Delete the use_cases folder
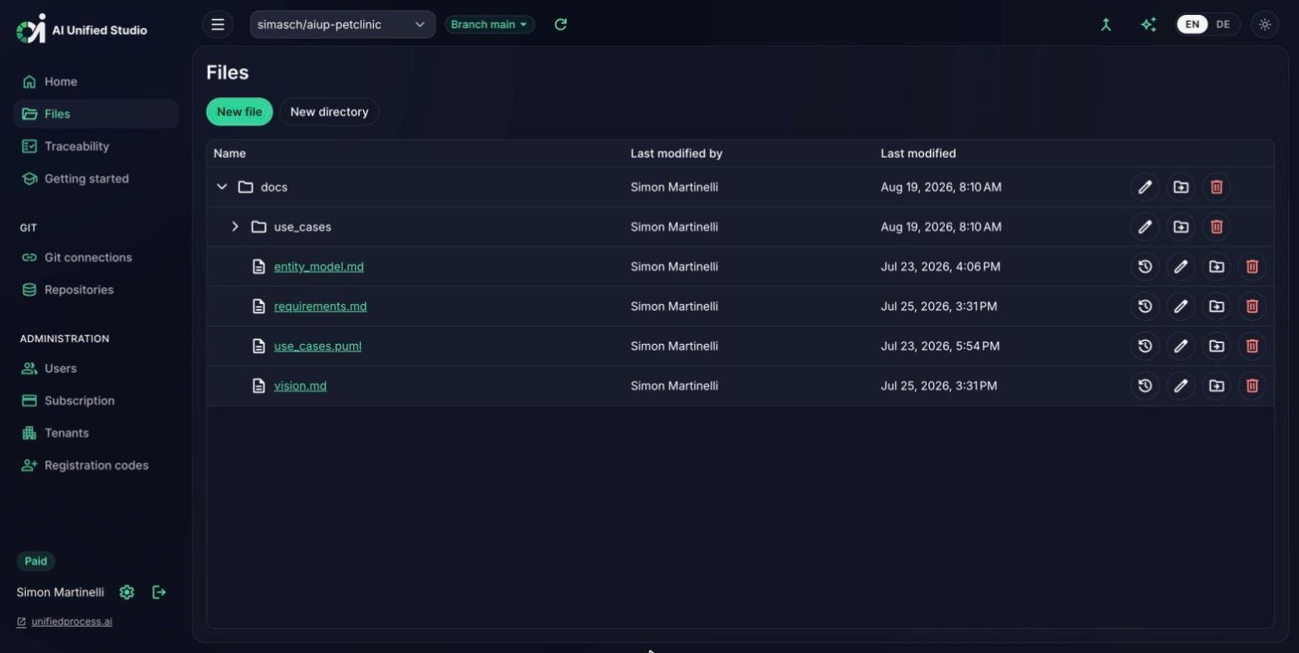 (1216, 227)
